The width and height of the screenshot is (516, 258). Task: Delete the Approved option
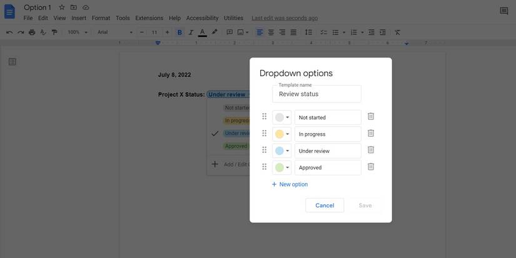370,167
